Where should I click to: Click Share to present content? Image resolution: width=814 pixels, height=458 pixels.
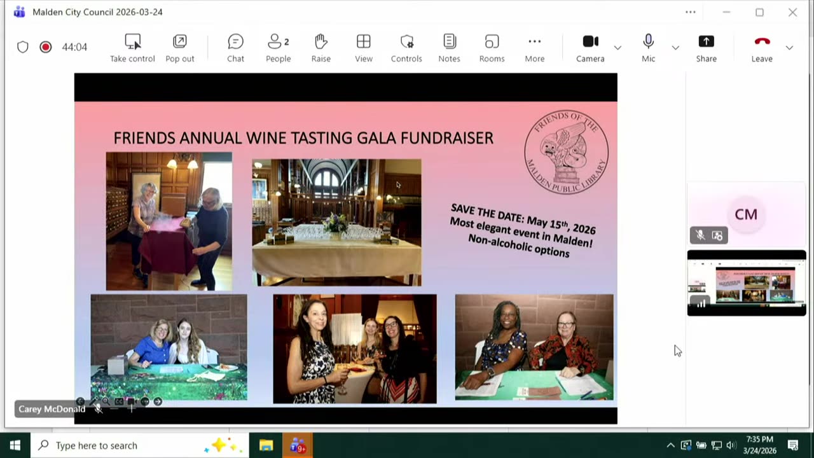706,48
